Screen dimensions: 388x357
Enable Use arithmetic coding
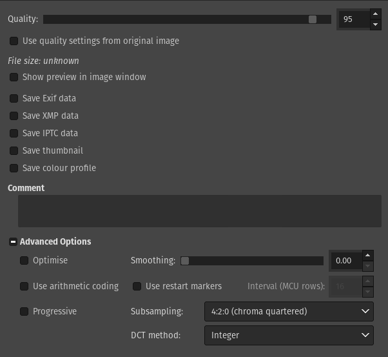[x=24, y=287]
